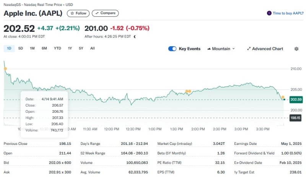Show year-to-date YTD chart

(x=57, y=48)
